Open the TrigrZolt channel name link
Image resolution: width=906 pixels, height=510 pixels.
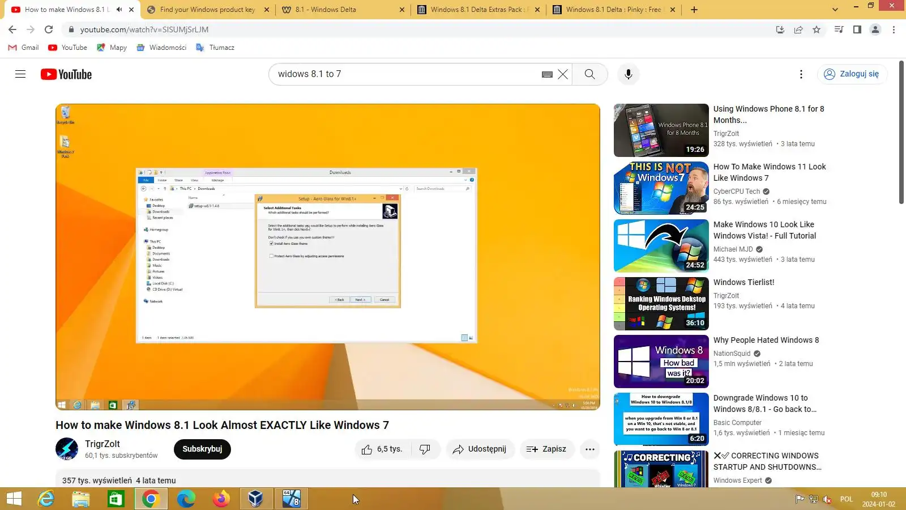point(102,444)
